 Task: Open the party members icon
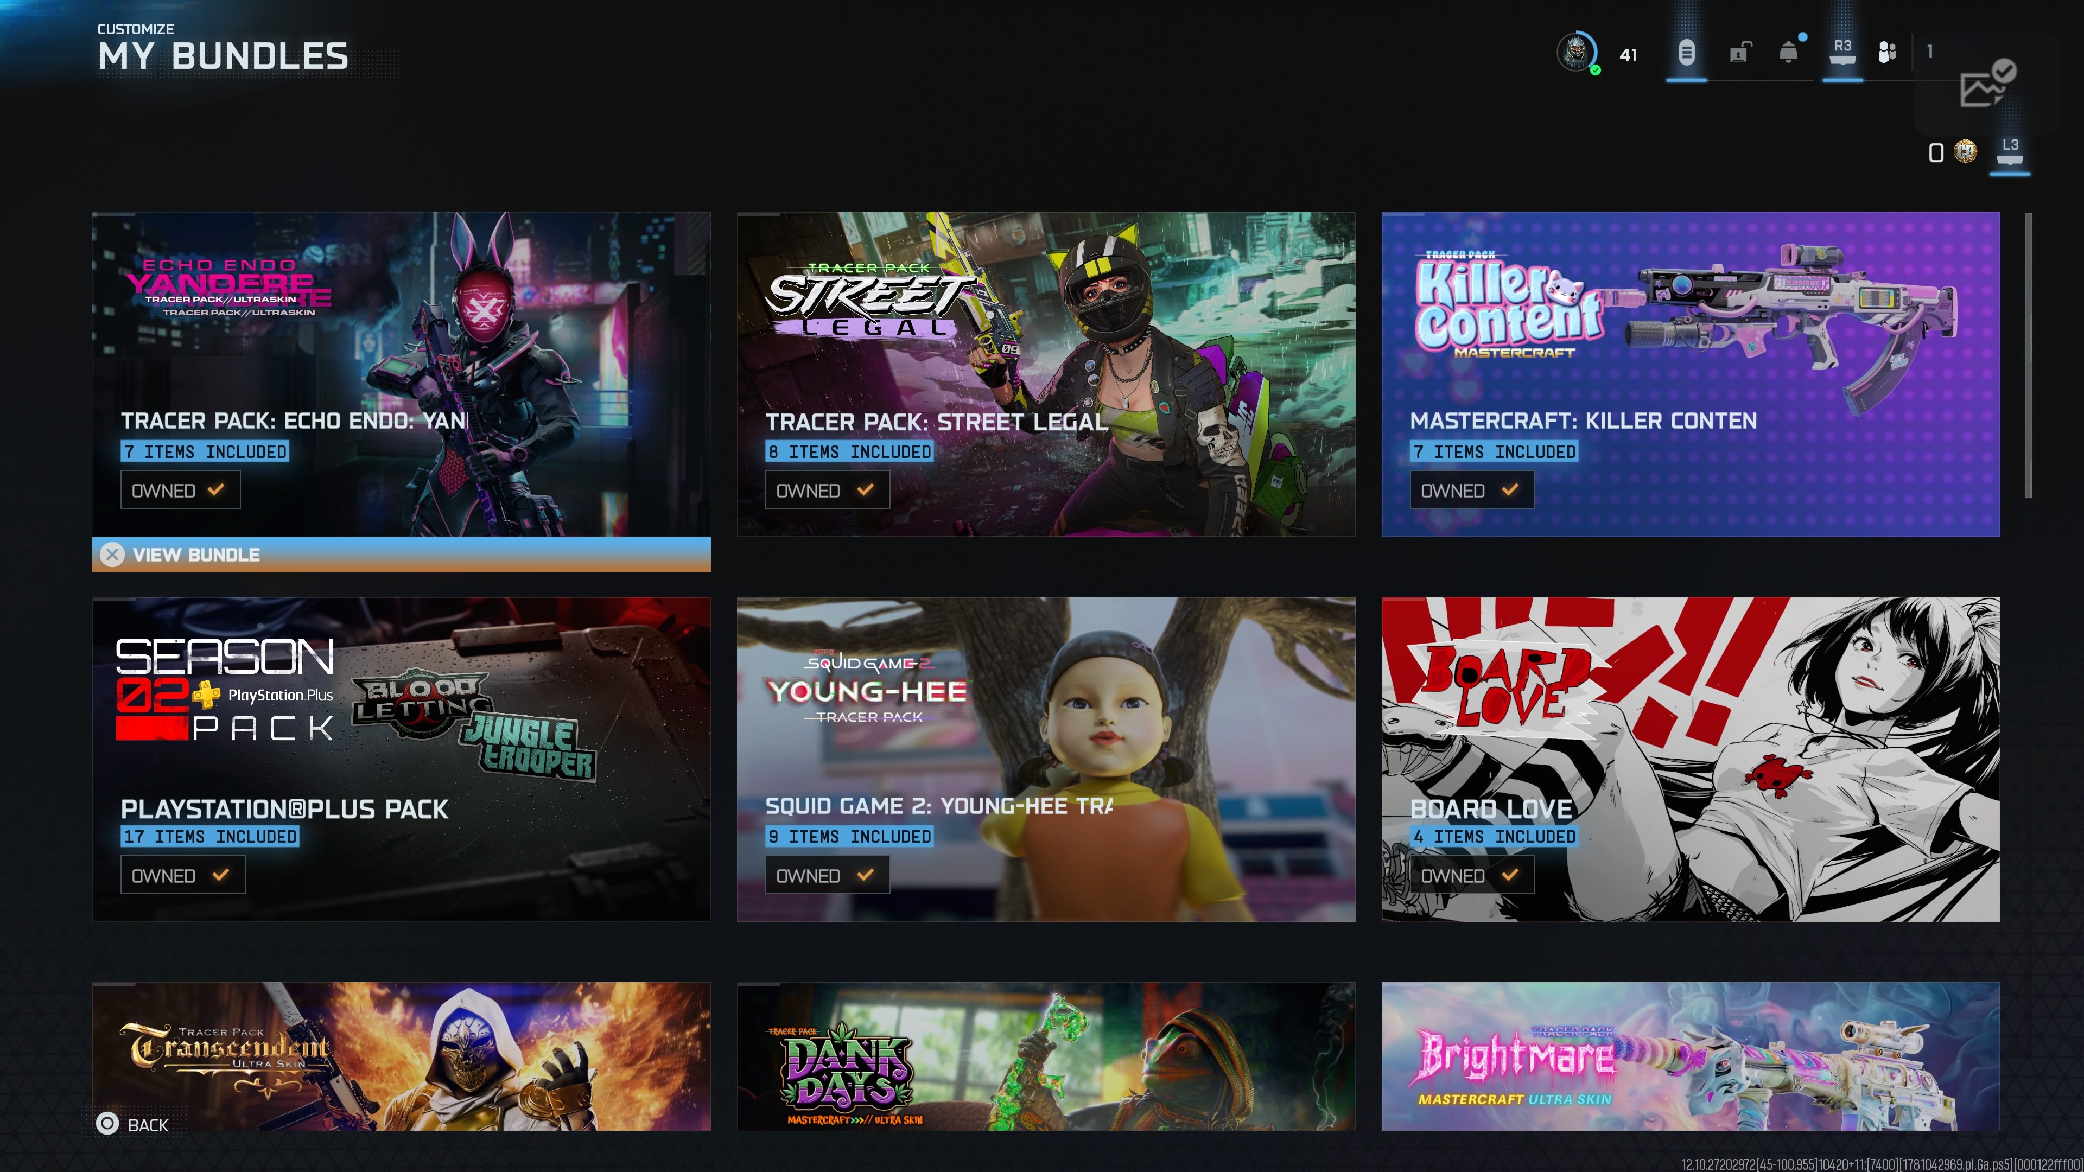pos(1886,53)
